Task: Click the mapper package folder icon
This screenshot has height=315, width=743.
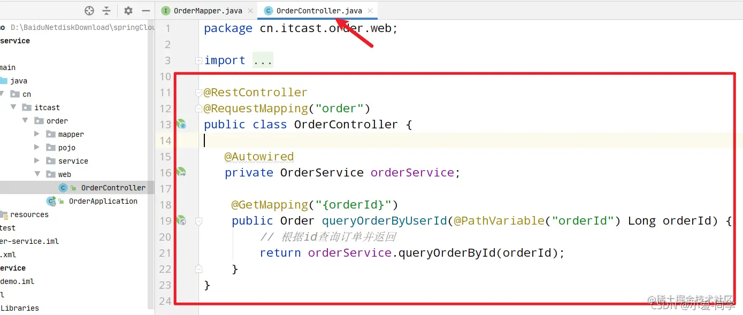Action: coord(51,134)
